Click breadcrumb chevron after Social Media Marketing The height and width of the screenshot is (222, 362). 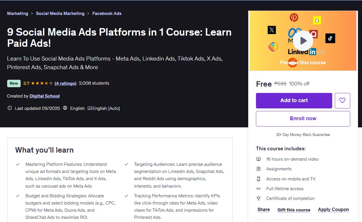89,13
